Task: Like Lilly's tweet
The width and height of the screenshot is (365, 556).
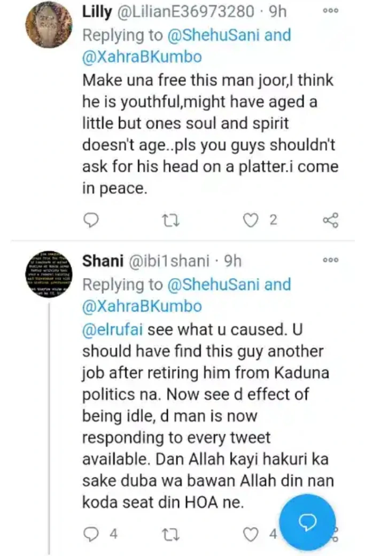Action: (251, 220)
